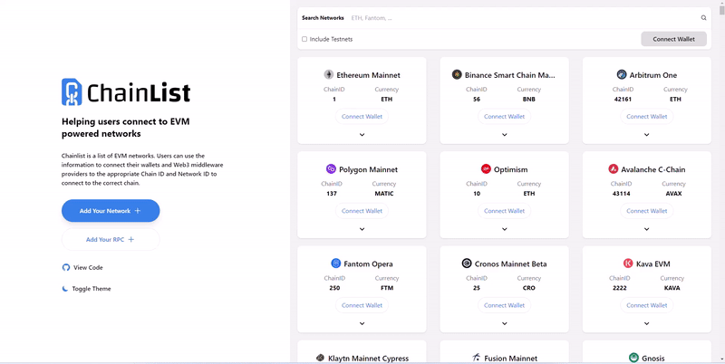Click the Fusion Mainnet title
The height and width of the screenshot is (364, 725).
coord(510,359)
